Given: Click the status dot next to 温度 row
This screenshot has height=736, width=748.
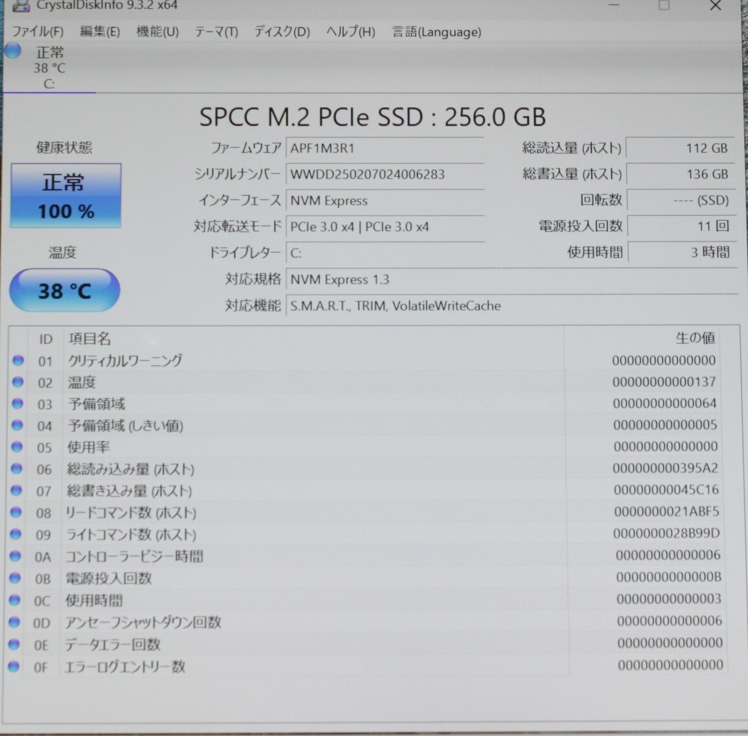Looking at the screenshot, I should pos(17,382).
